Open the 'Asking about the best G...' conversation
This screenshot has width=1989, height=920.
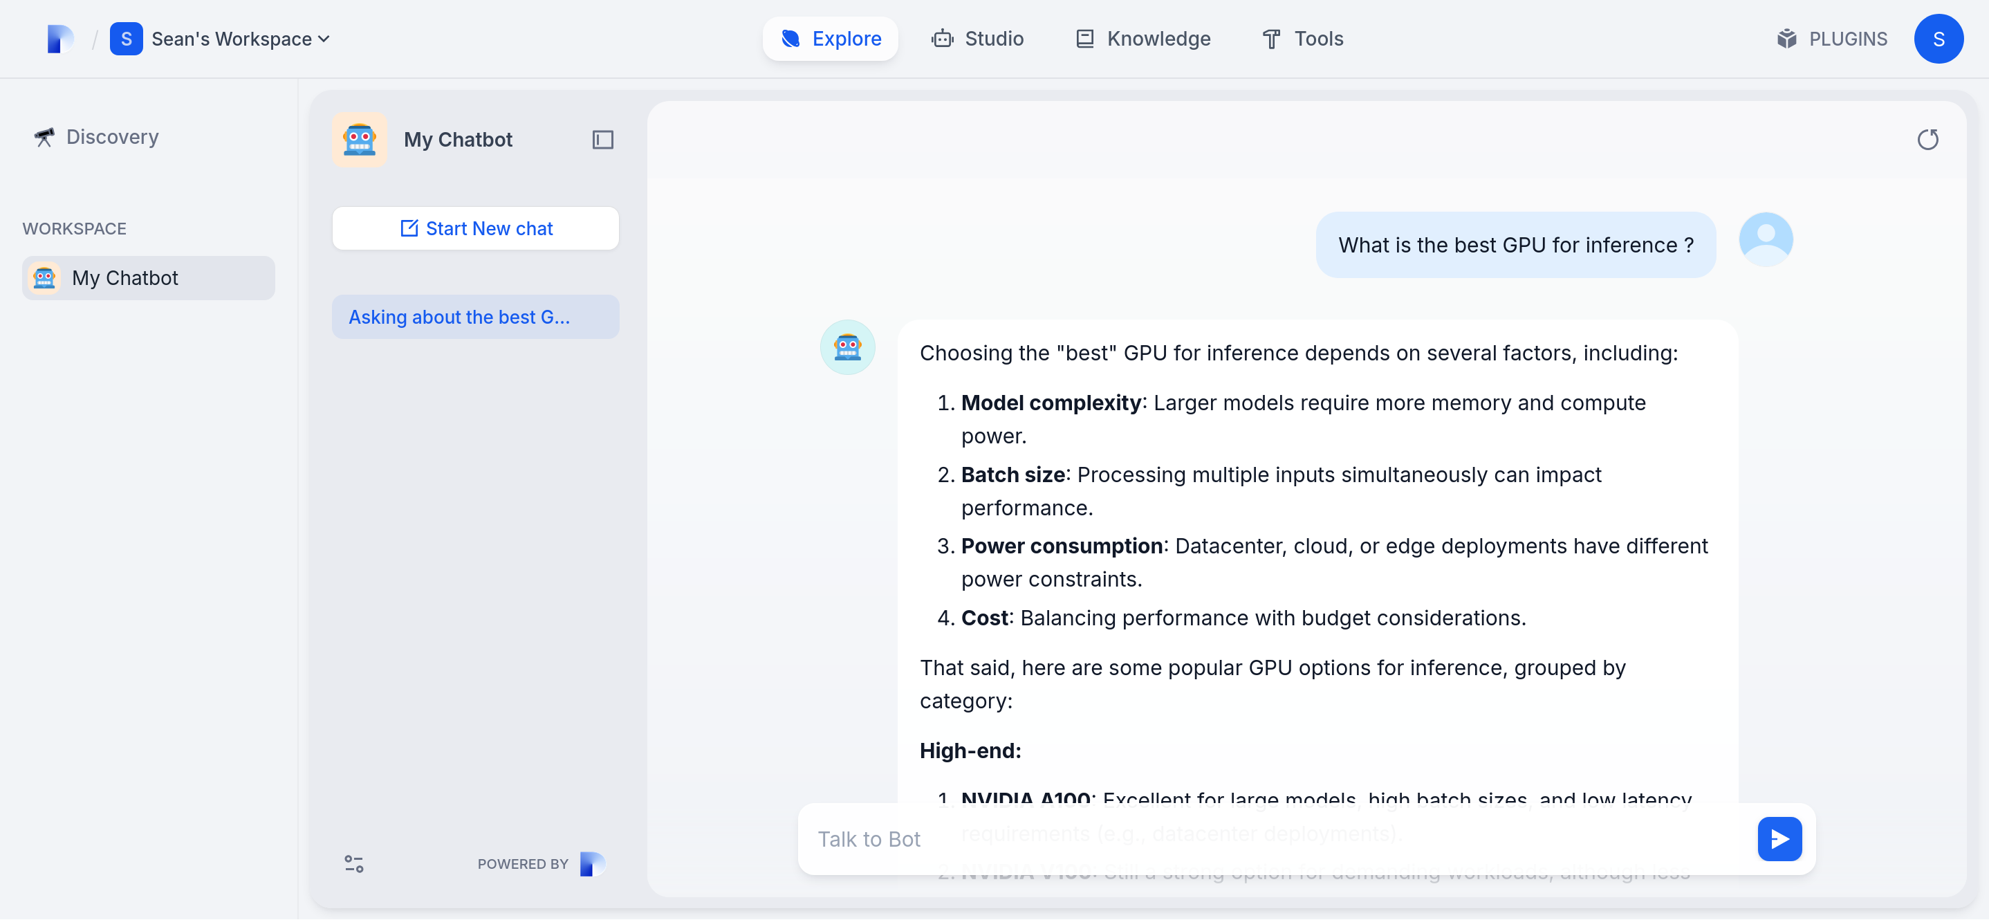coord(476,317)
